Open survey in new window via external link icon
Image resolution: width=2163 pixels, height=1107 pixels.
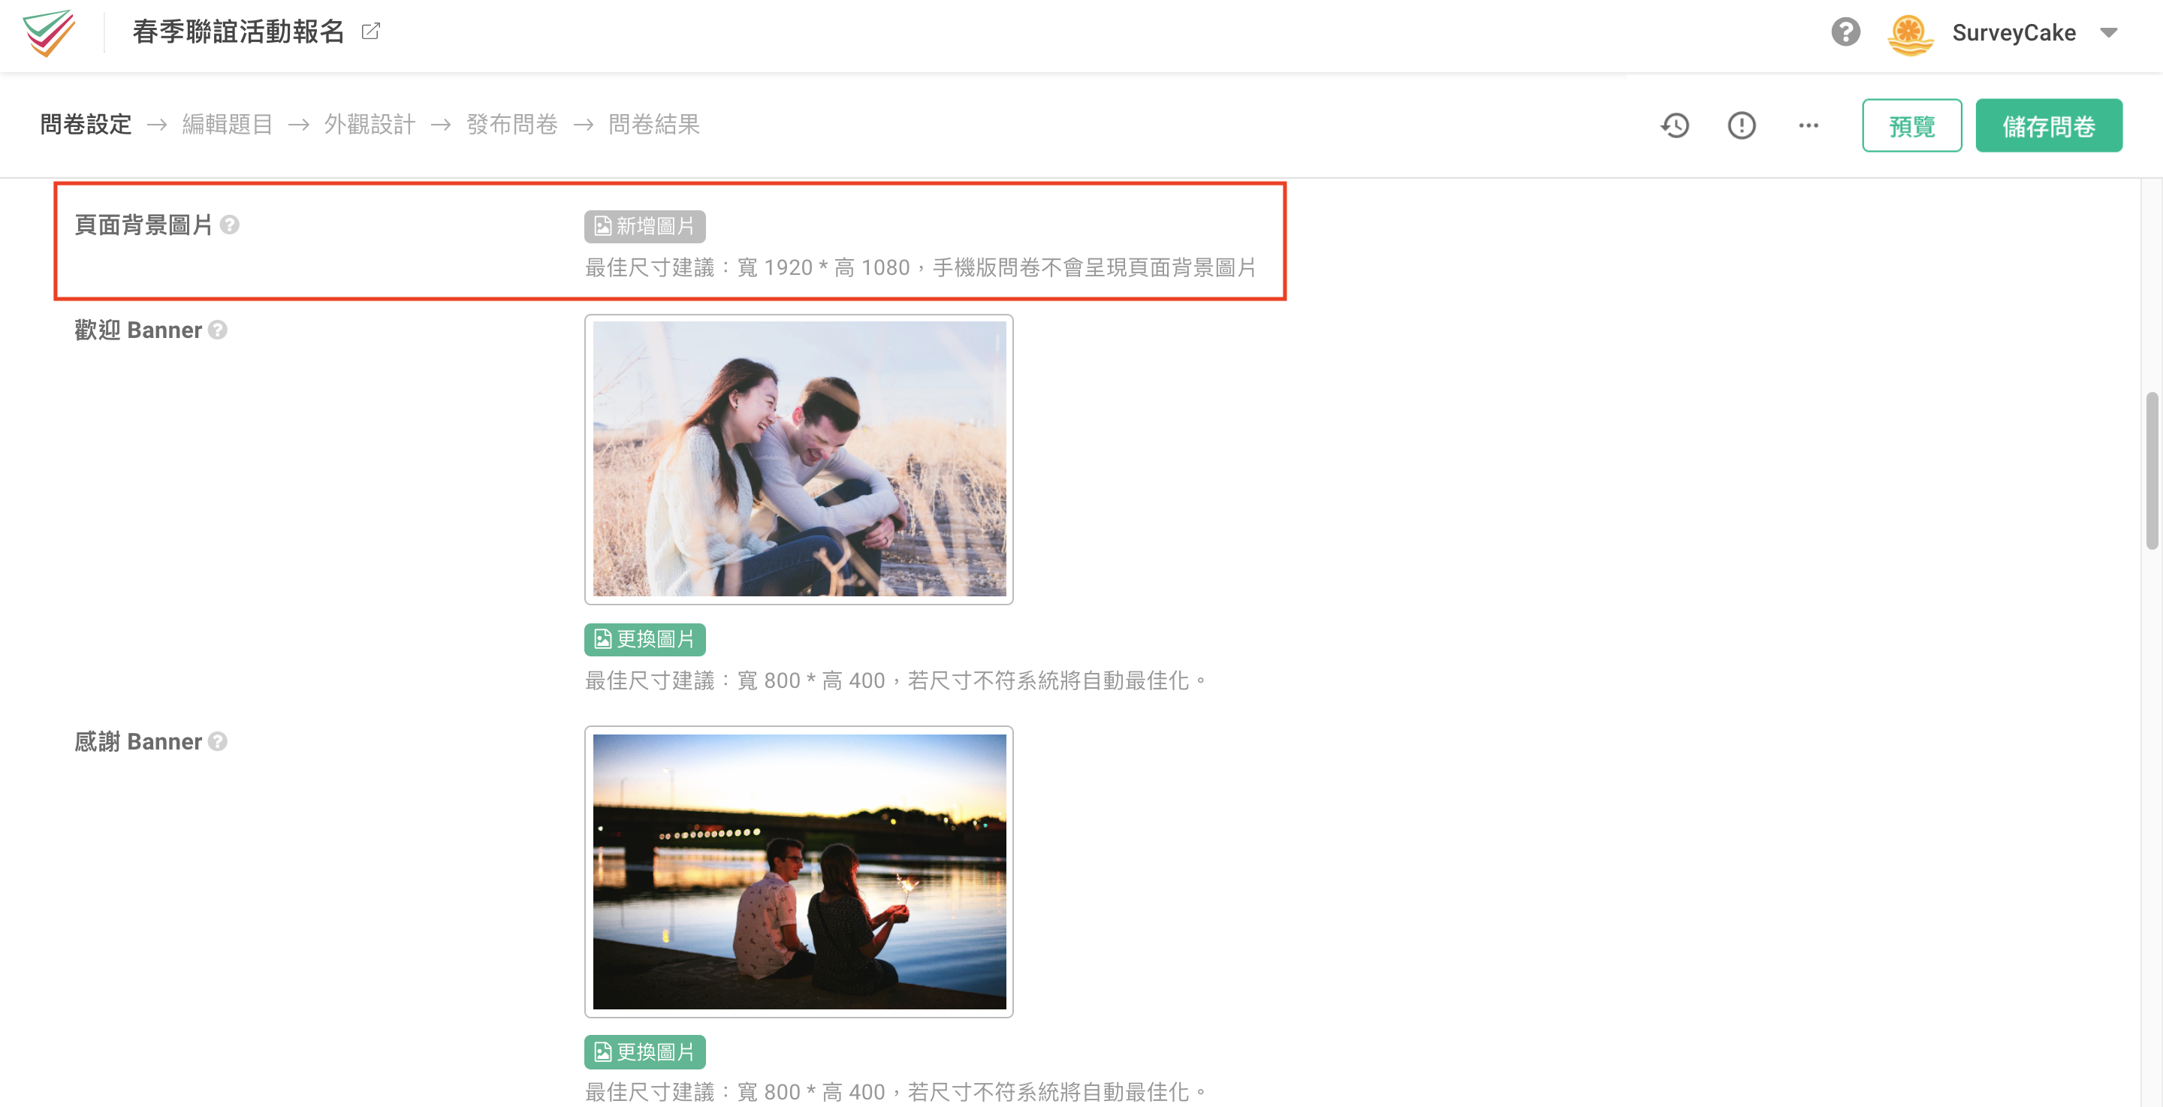(x=372, y=31)
